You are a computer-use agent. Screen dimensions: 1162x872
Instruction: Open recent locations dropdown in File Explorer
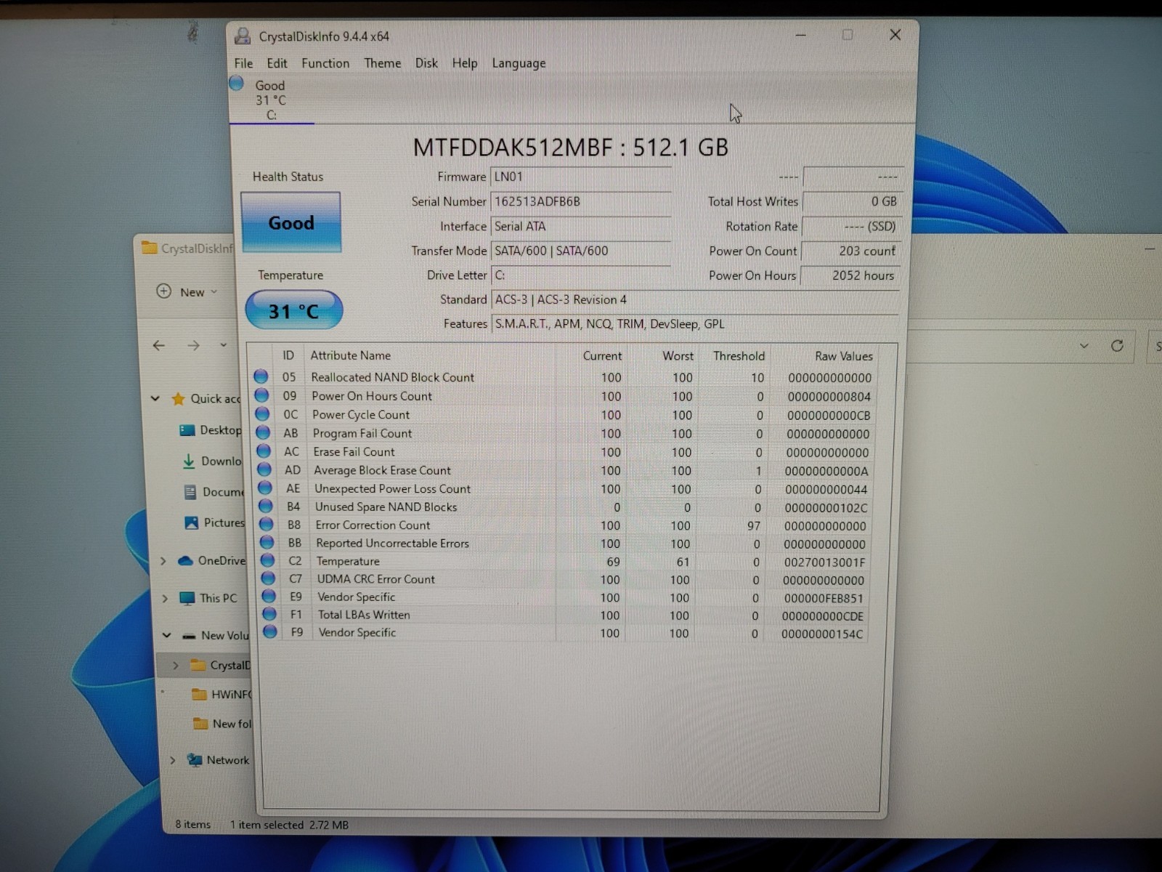(x=223, y=345)
